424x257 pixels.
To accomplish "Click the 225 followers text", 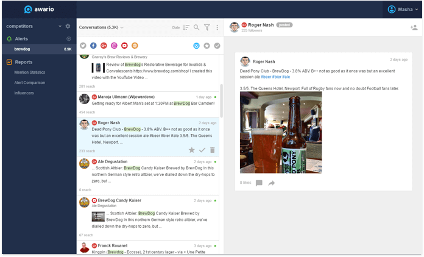I will click(x=252, y=30).
